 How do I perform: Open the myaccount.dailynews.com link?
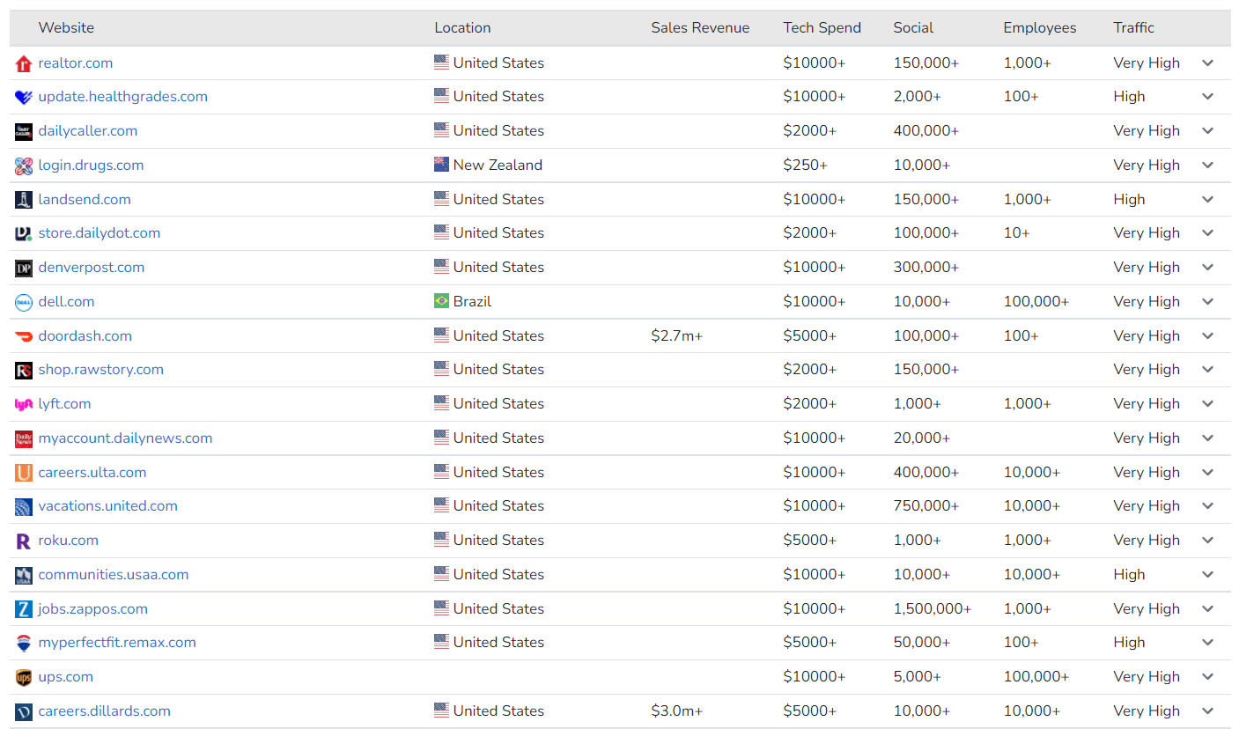point(125,438)
